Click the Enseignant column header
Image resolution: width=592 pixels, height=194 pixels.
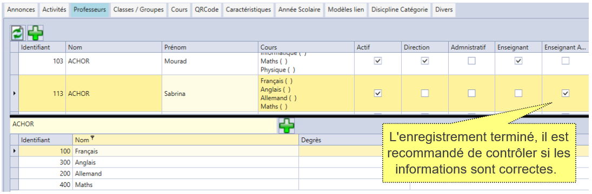click(x=518, y=47)
